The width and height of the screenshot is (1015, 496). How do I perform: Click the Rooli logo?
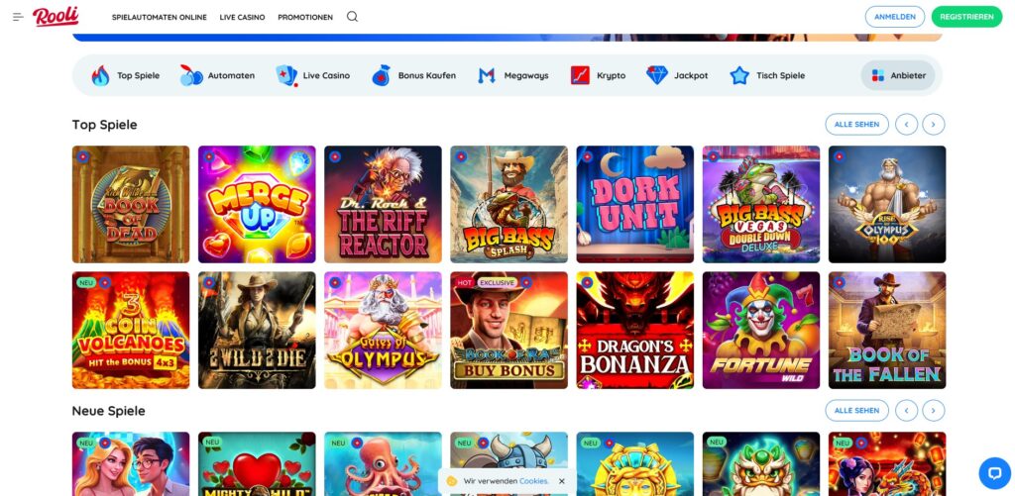pos(56,16)
